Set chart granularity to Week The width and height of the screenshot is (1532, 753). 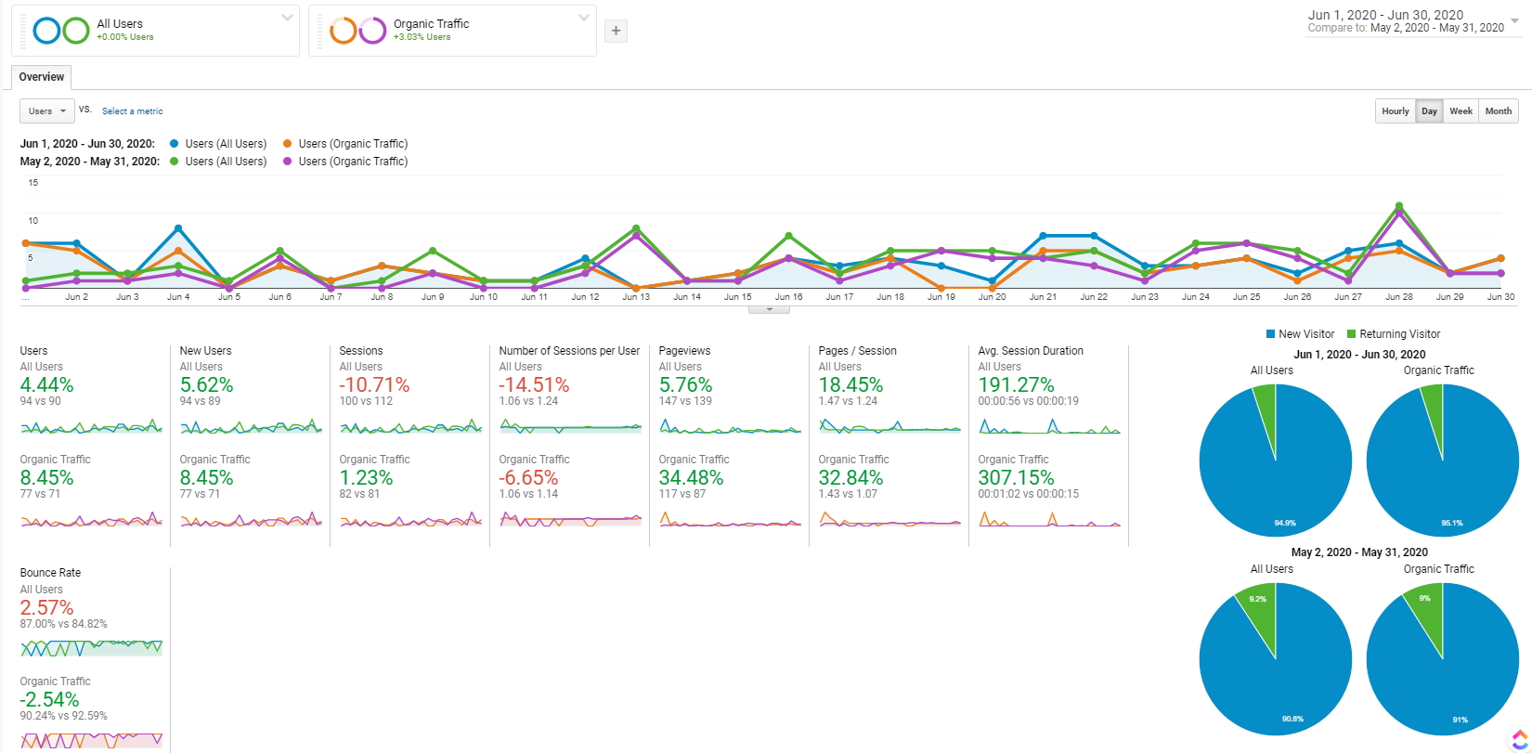click(x=1461, y=111)
